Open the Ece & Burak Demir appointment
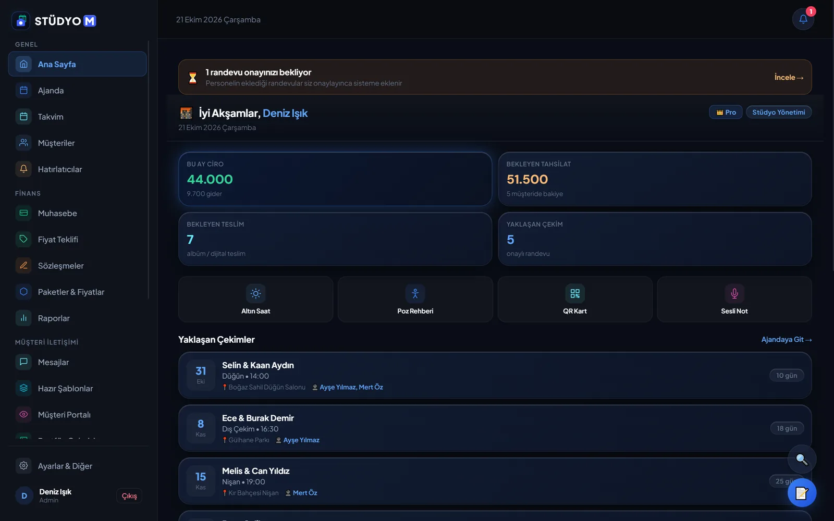Viewport: 834px width, 521px height. coord(495,428)
